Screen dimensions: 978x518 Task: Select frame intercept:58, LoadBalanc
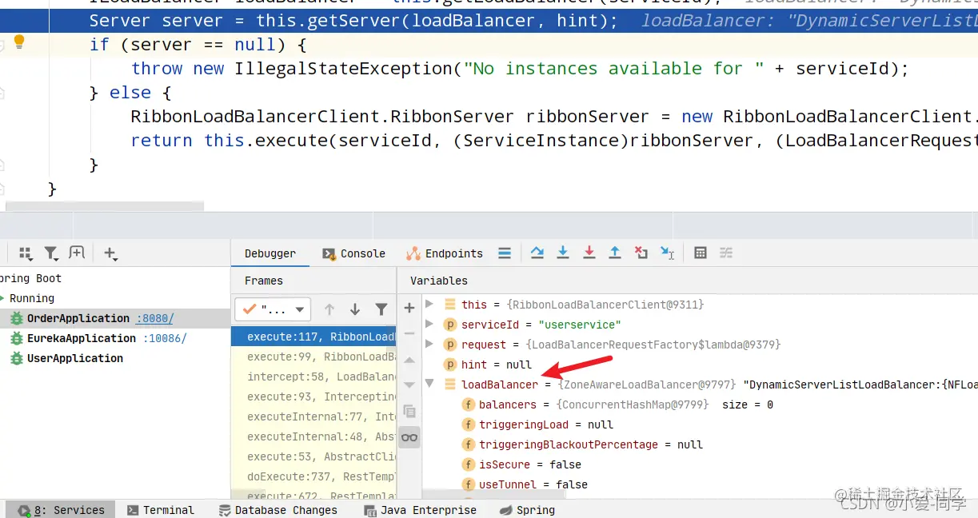coord(313,377)
